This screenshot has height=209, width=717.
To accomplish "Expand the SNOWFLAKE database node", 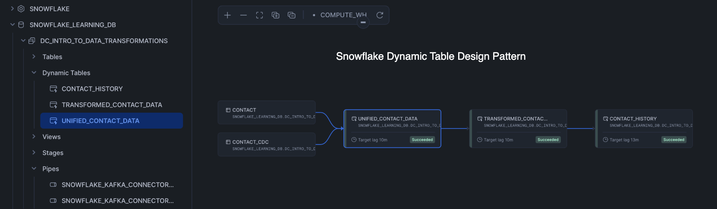I will (x=13, y=9).
